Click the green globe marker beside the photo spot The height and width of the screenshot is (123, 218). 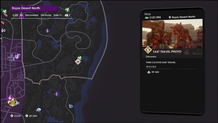pos(80,58)
